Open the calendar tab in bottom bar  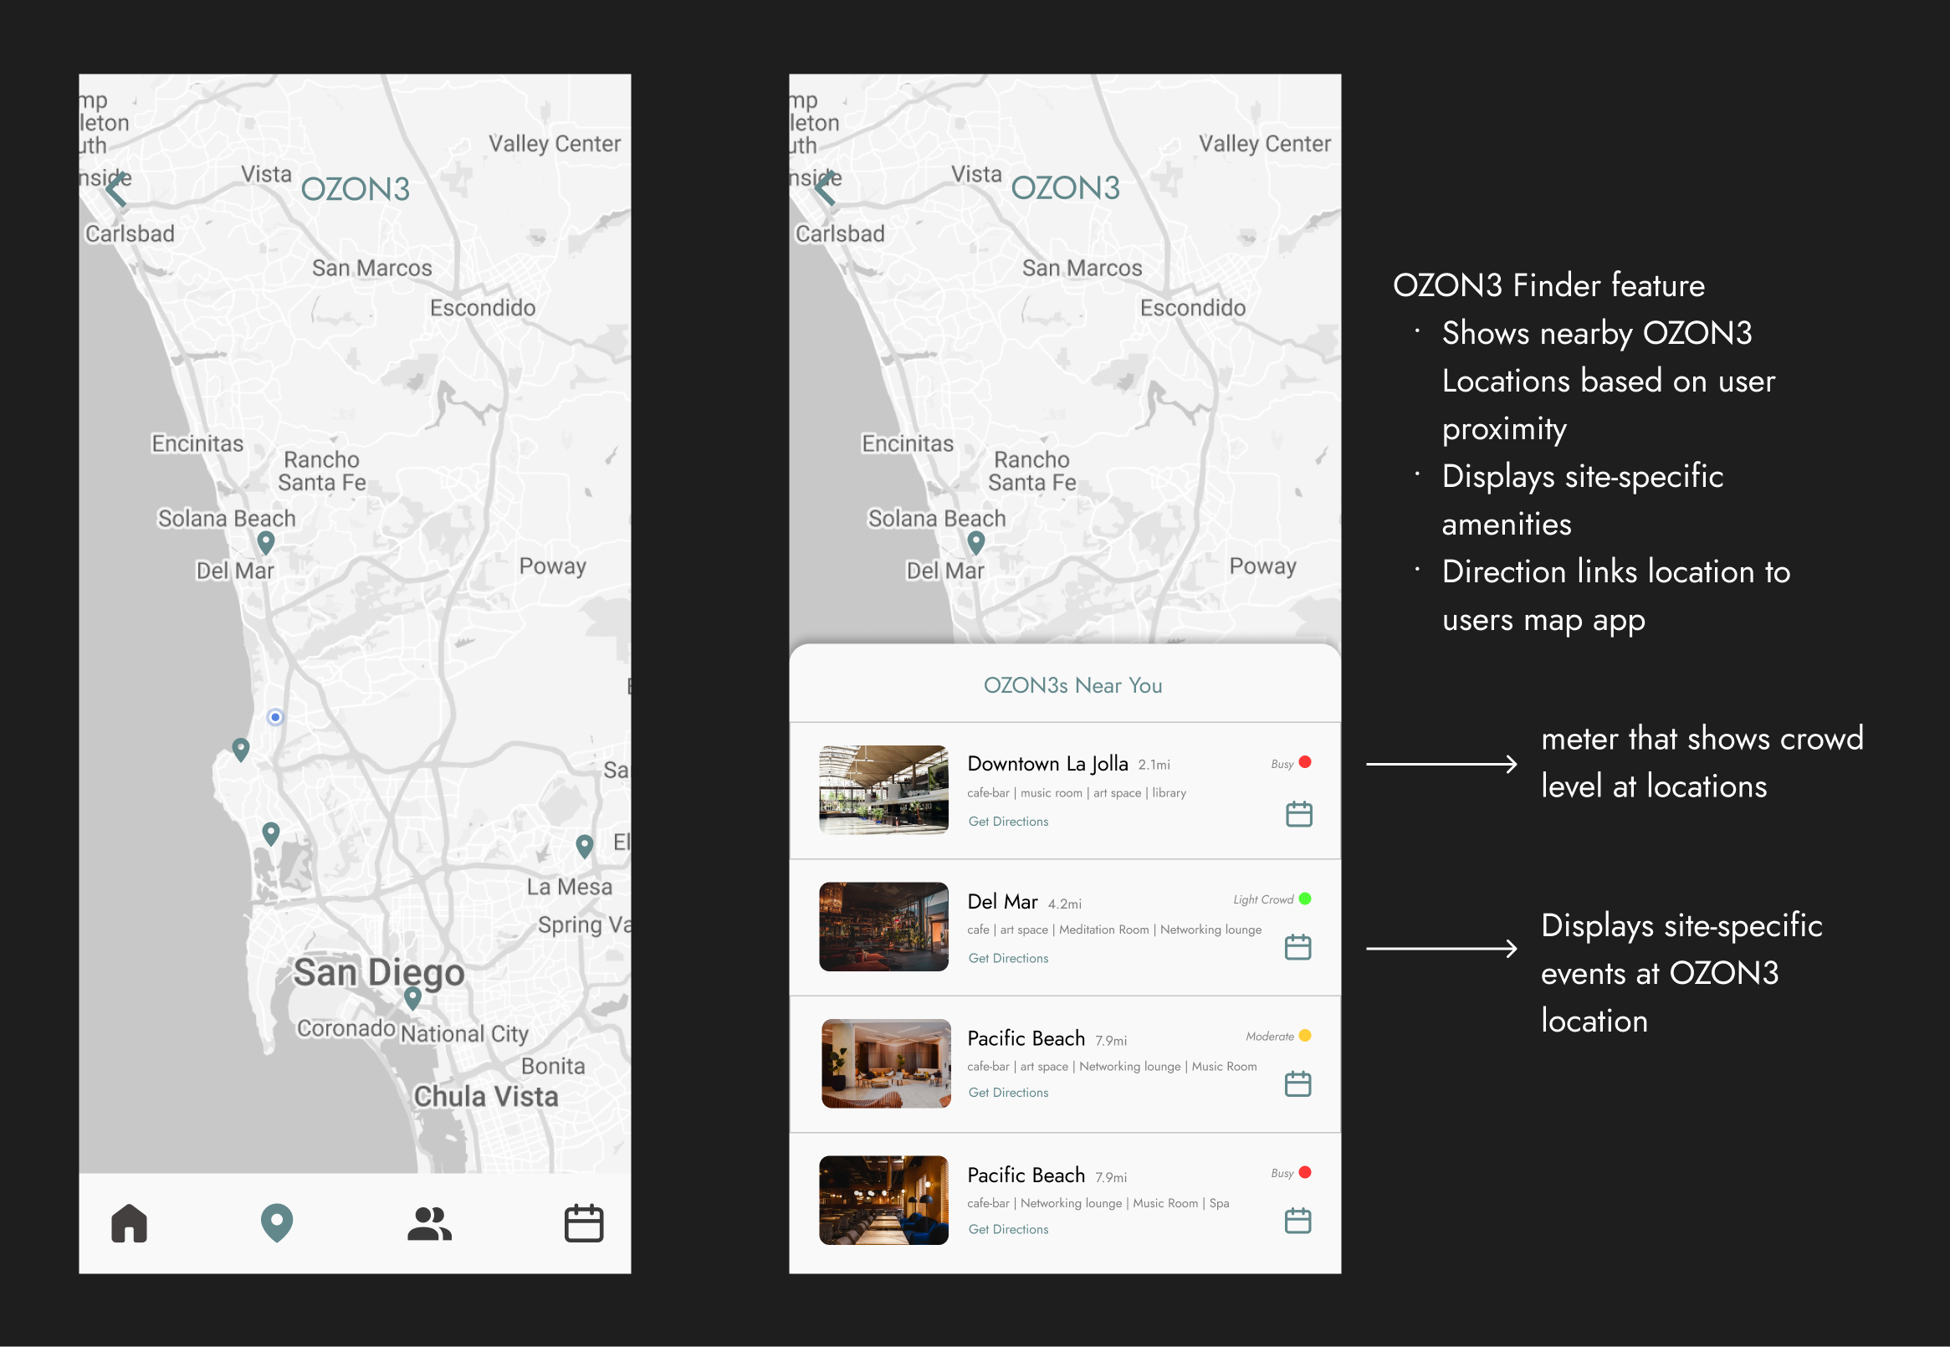click(583, 1223)
